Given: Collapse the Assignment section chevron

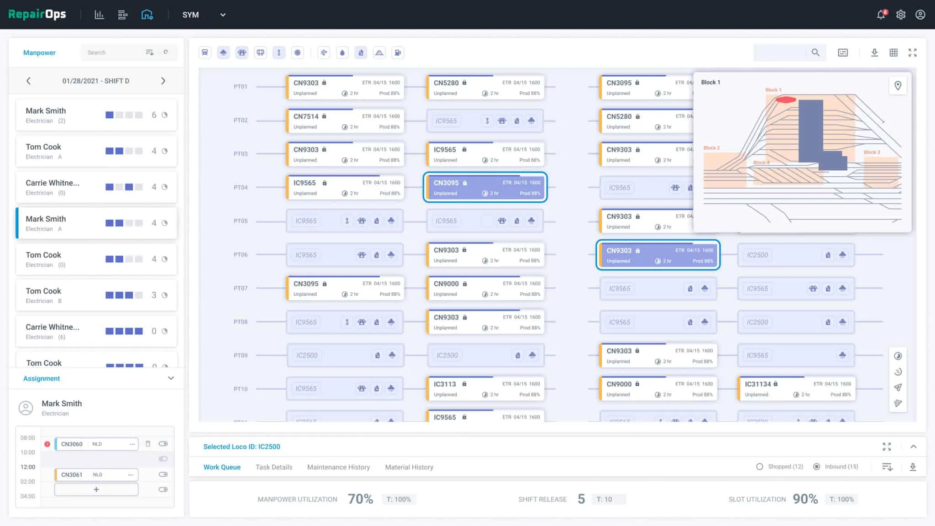Looking at the screenshot, I should [x=171, y=378].
